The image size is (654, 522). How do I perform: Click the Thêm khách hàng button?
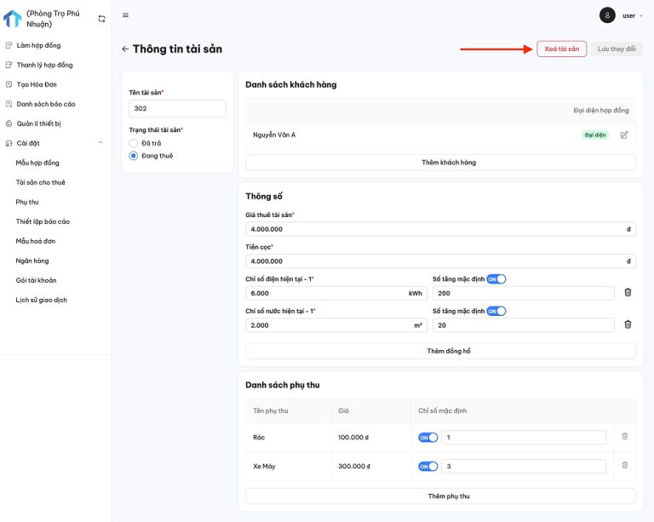(440, 162)
